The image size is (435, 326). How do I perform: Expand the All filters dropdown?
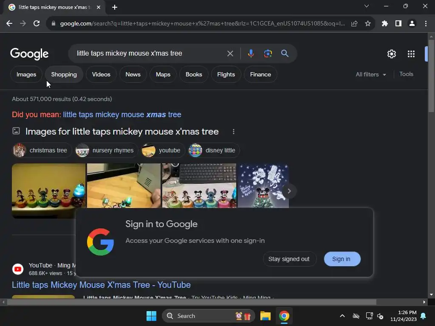pos(371,74)
